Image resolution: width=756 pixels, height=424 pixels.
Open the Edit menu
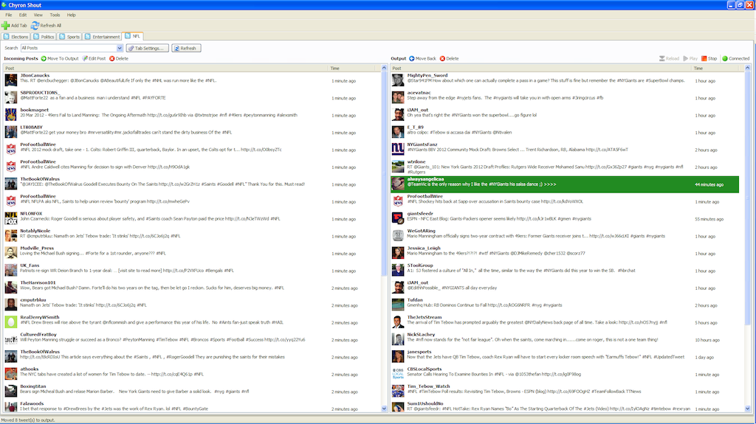[x=23, y=15]
